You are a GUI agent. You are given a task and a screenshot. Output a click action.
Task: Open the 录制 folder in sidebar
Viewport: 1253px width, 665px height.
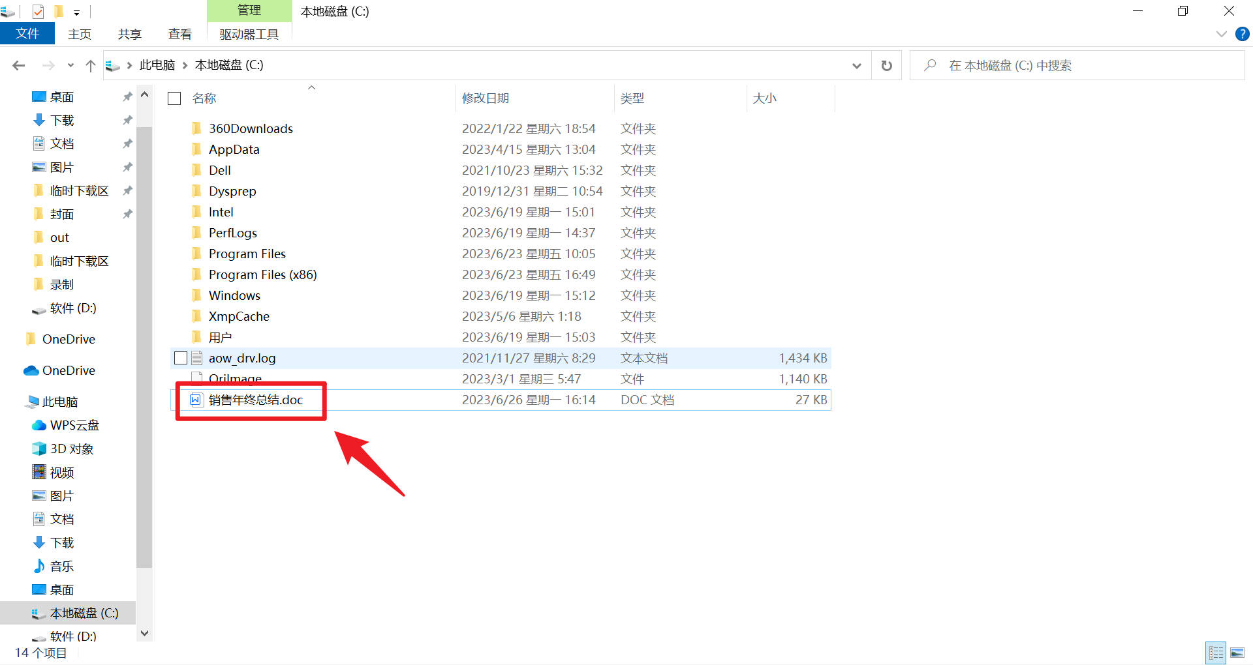[53, 284]
